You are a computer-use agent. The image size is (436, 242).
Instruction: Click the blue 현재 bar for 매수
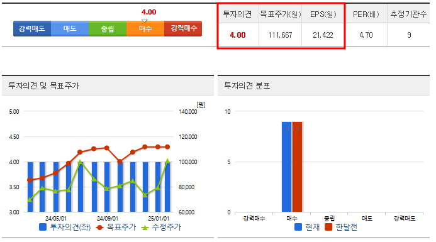[x=286, y=167]
